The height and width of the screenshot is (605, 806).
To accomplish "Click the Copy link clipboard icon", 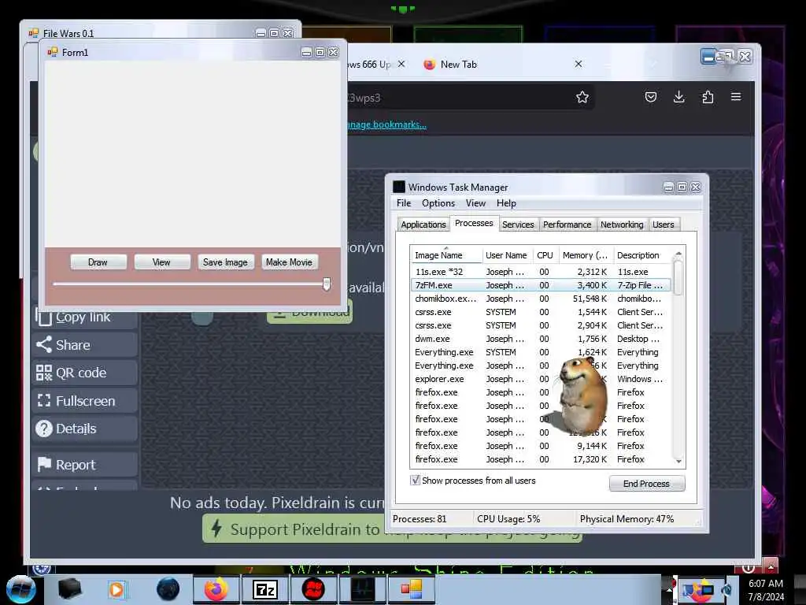I will click(44, 317).
